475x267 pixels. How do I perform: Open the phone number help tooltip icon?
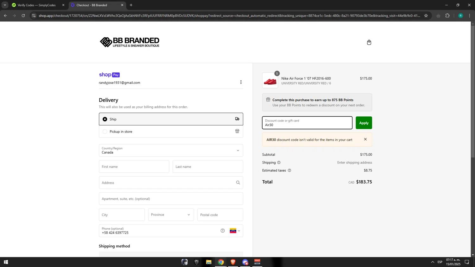tap(223, 231)
